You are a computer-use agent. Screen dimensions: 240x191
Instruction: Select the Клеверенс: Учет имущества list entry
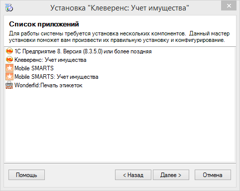click(x=50, y=60)
